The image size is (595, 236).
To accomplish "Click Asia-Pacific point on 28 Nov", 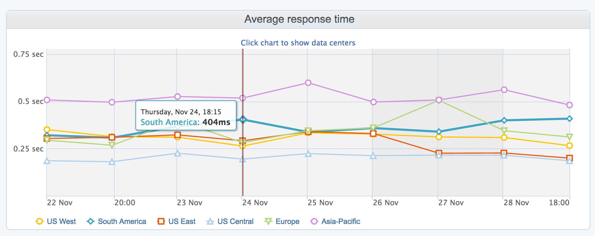I will tap(504, 90).
